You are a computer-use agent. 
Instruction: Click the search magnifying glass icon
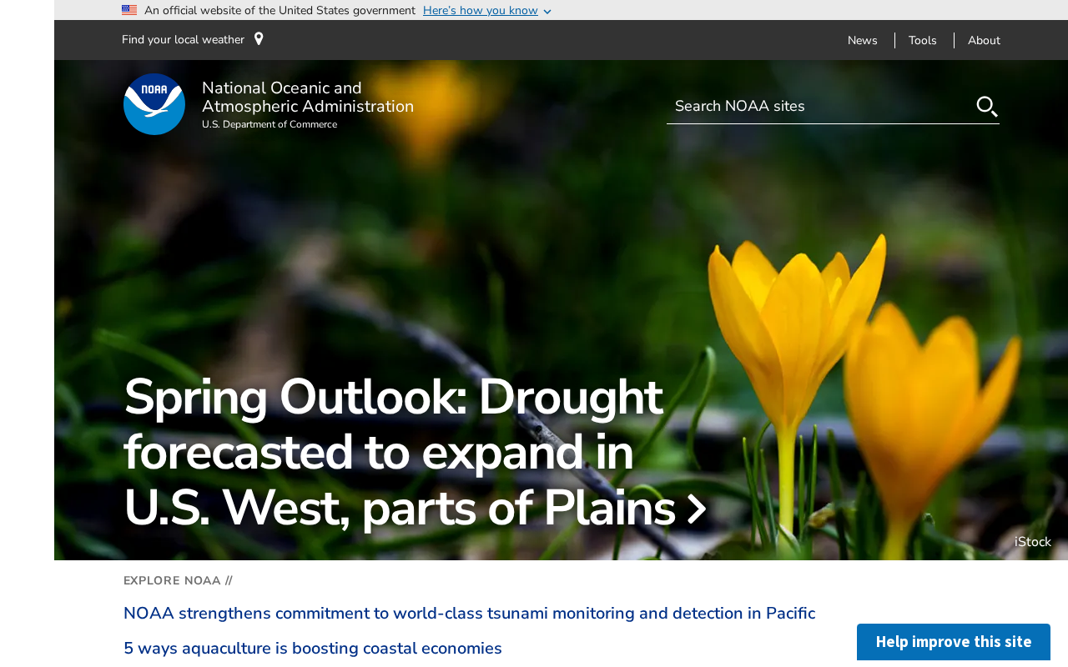coord(986,106)
